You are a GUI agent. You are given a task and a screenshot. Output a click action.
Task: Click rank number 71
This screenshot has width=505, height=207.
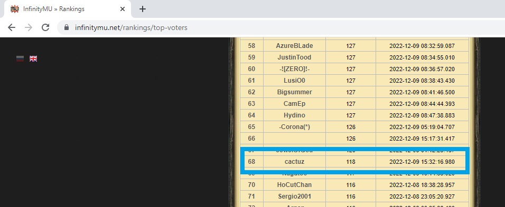[x=251, y=196]
